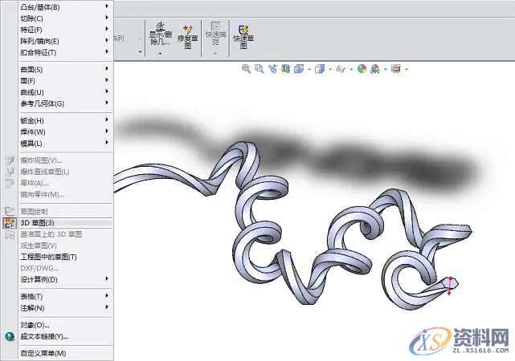Choose 对象(O)... (Object) from the menu

[x=65, y=325]
